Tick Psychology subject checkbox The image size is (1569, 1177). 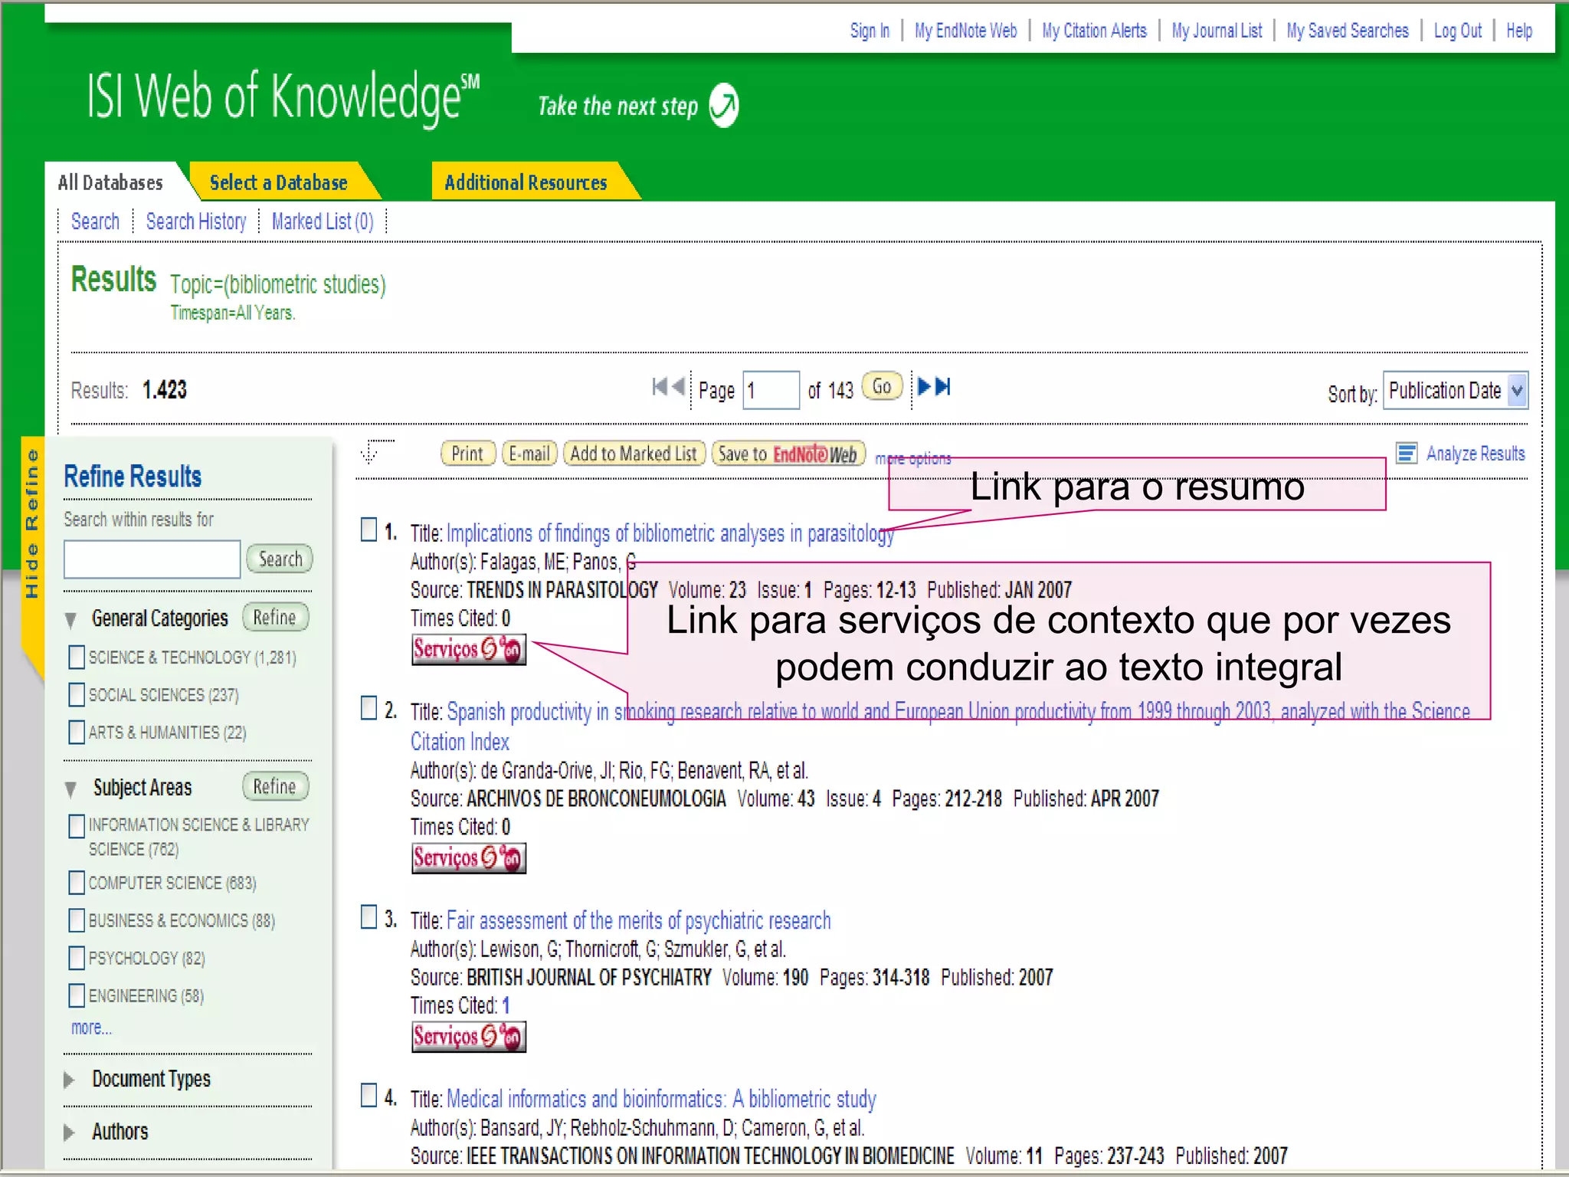(77, 958)
